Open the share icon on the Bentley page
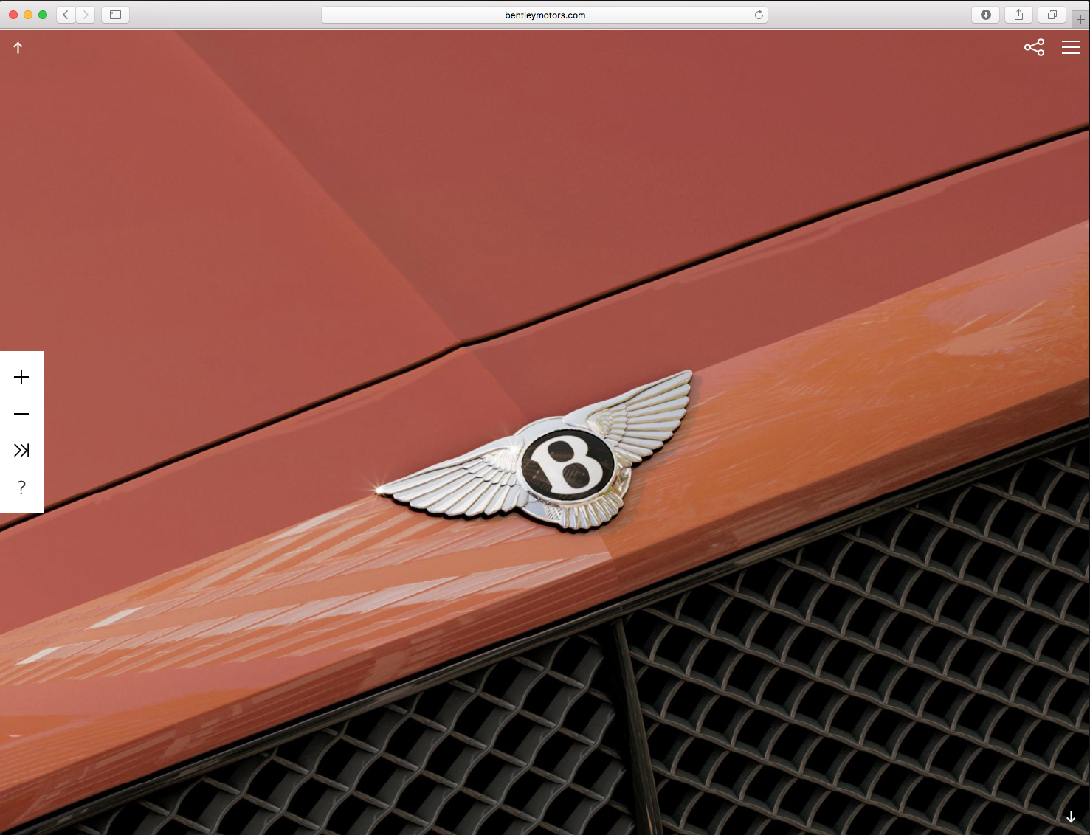The height and width of the screenshot is (835, 1090). click(x=1034, y=48)
